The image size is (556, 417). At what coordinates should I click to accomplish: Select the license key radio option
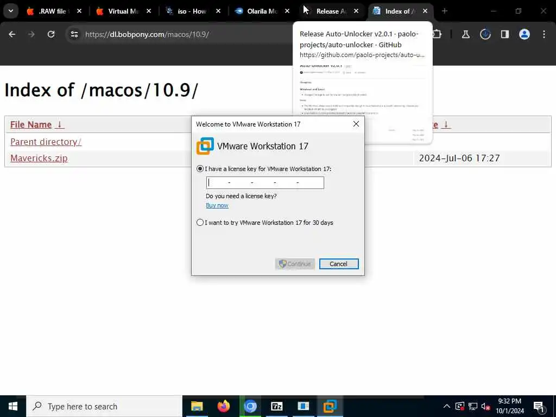200,169
